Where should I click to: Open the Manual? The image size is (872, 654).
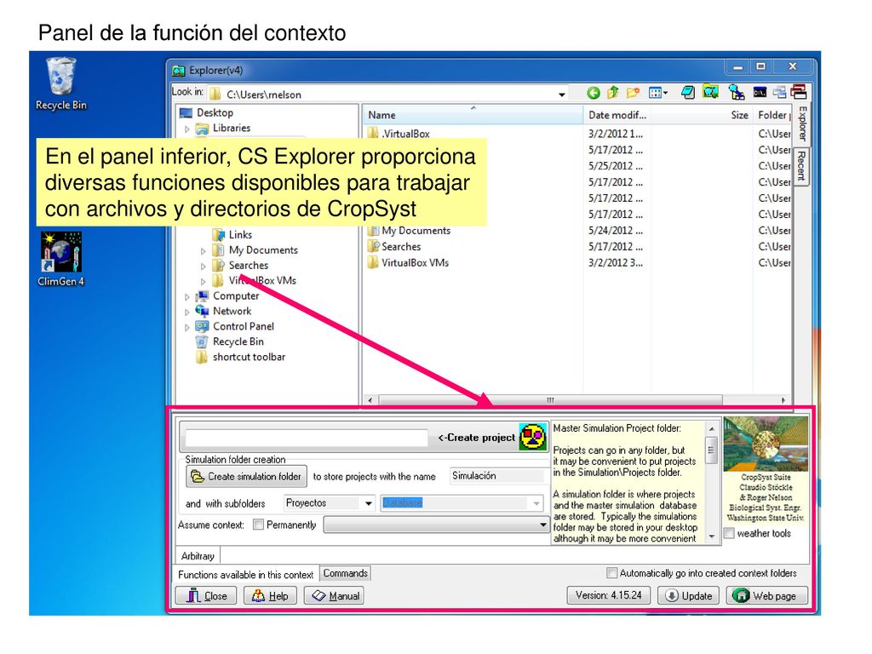(x=334, y=595)
